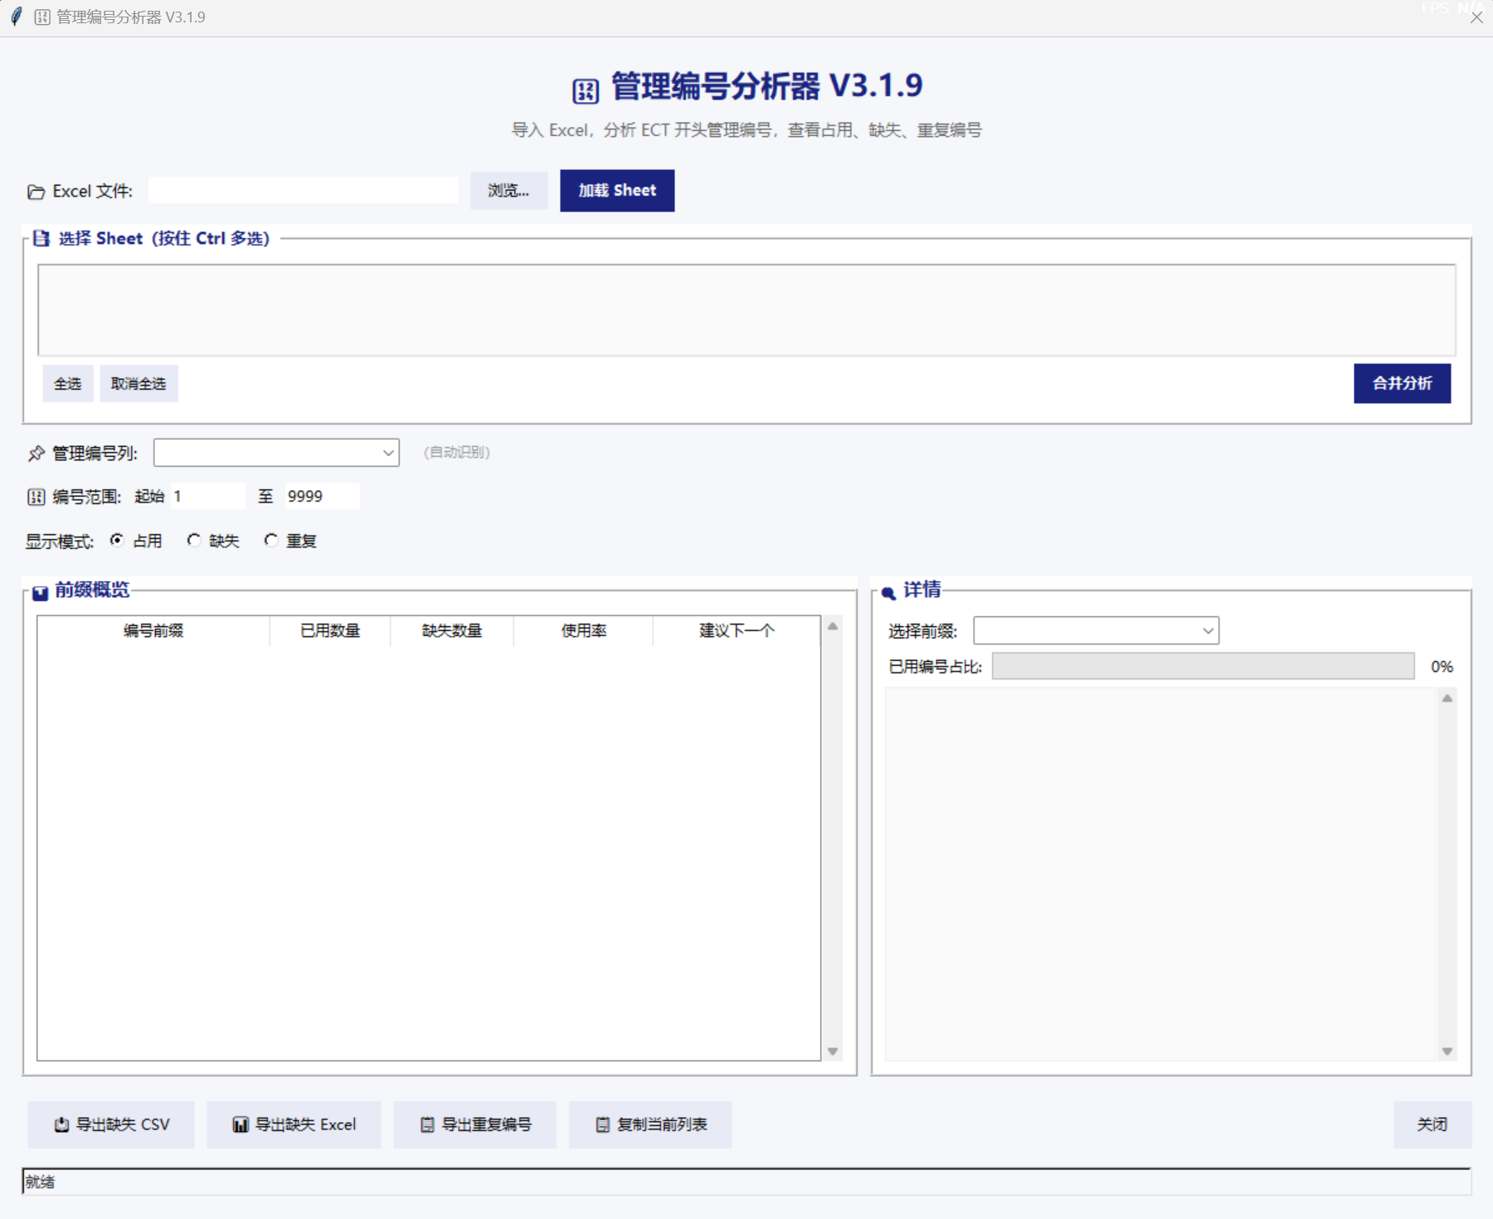Close the window with X button
This screenshot has width=1493, height=1219.
[x=1476, y=17]
